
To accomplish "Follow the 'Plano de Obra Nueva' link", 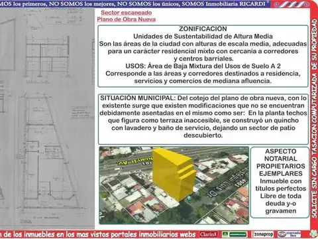I will click(x=127, y=19).
